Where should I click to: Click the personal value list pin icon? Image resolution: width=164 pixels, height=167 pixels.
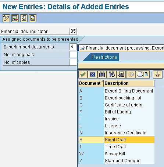[x=158, y=75]
